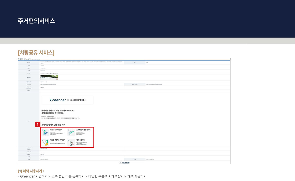Click the 혜택 사용하기 step 04 illustration
295x181 pixels.
pos(71,143)
